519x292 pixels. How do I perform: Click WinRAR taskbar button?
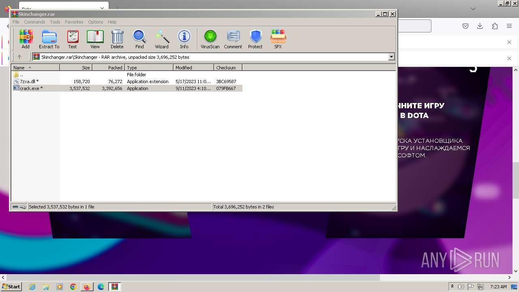tap(115, 287)
